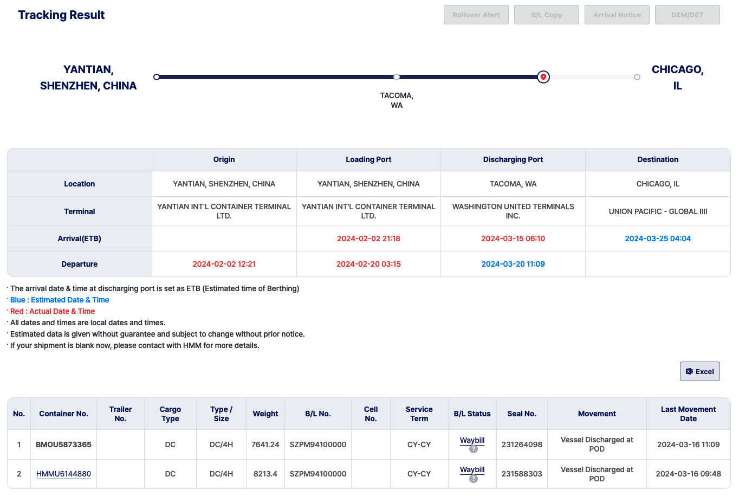Screen dimensions: 739x496
Task: Click the red current location pin marker
Action: point(543,77)
